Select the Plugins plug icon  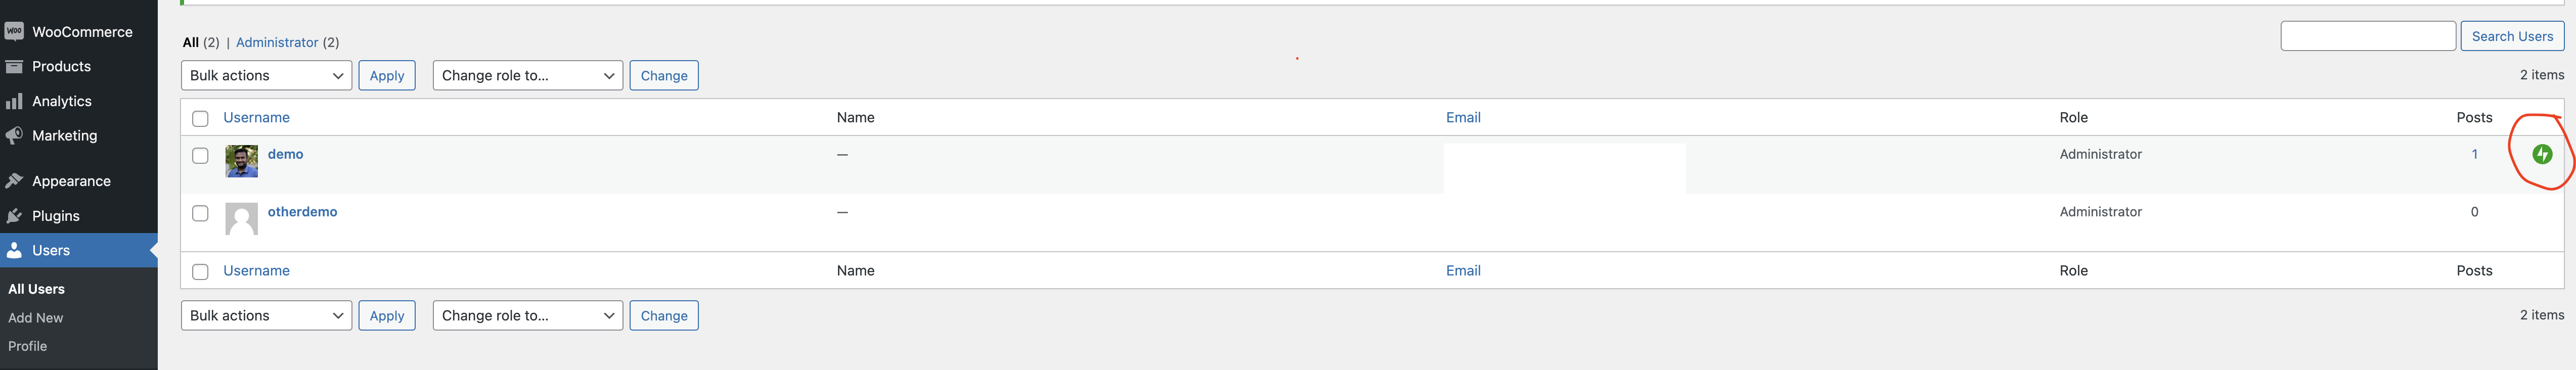[x=14, y=215]
